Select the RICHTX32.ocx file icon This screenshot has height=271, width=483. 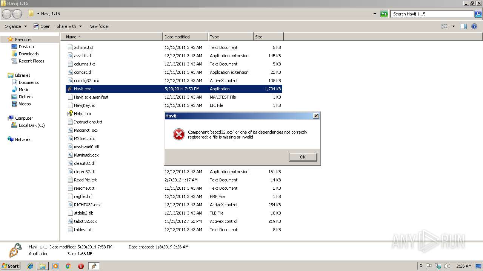click(70, 205)
